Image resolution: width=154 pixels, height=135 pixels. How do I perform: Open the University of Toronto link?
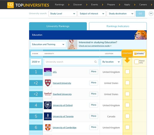click(x=63, y=116)
